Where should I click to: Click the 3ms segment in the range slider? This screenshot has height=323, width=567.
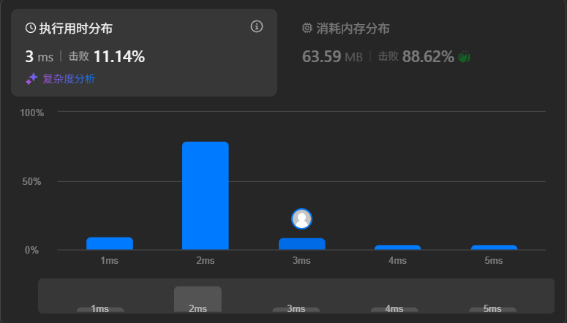(x=296, y=310)
